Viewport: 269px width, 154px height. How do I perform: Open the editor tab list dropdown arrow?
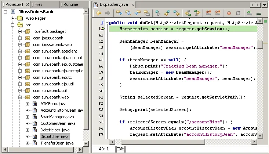coord(264,5)
